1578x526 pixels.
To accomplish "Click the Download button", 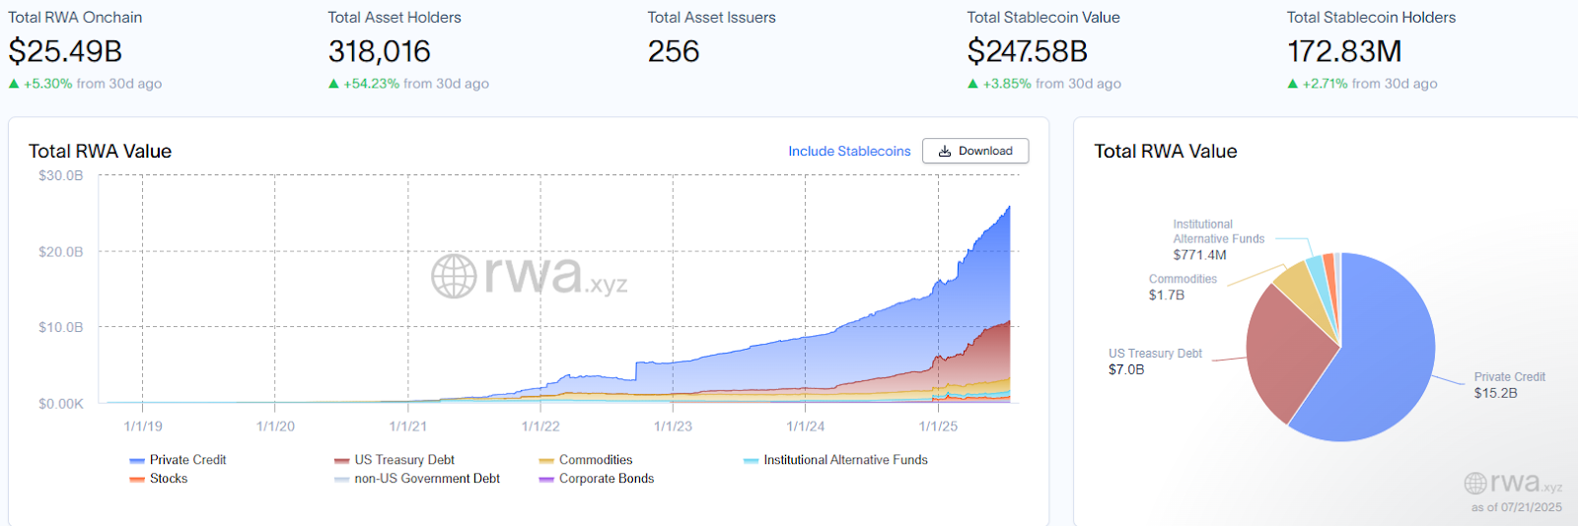I will [975, 151].
